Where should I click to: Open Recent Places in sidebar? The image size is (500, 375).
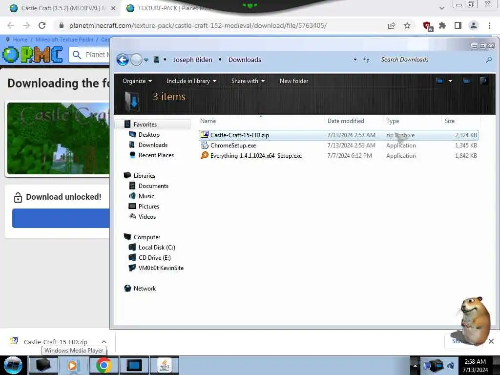156,155
